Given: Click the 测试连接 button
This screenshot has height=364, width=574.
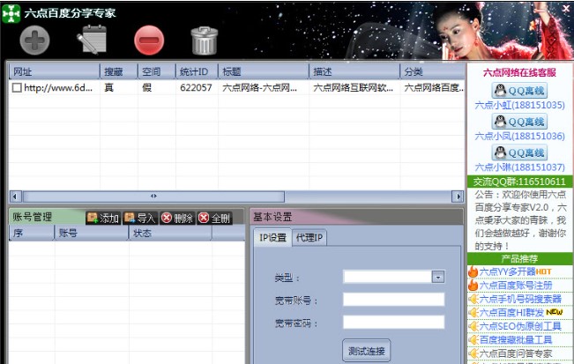Looking at the screenshot, I should 367,351.
